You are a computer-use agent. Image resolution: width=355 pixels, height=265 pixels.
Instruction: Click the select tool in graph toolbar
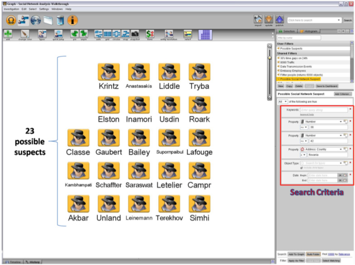click(187, 34)
